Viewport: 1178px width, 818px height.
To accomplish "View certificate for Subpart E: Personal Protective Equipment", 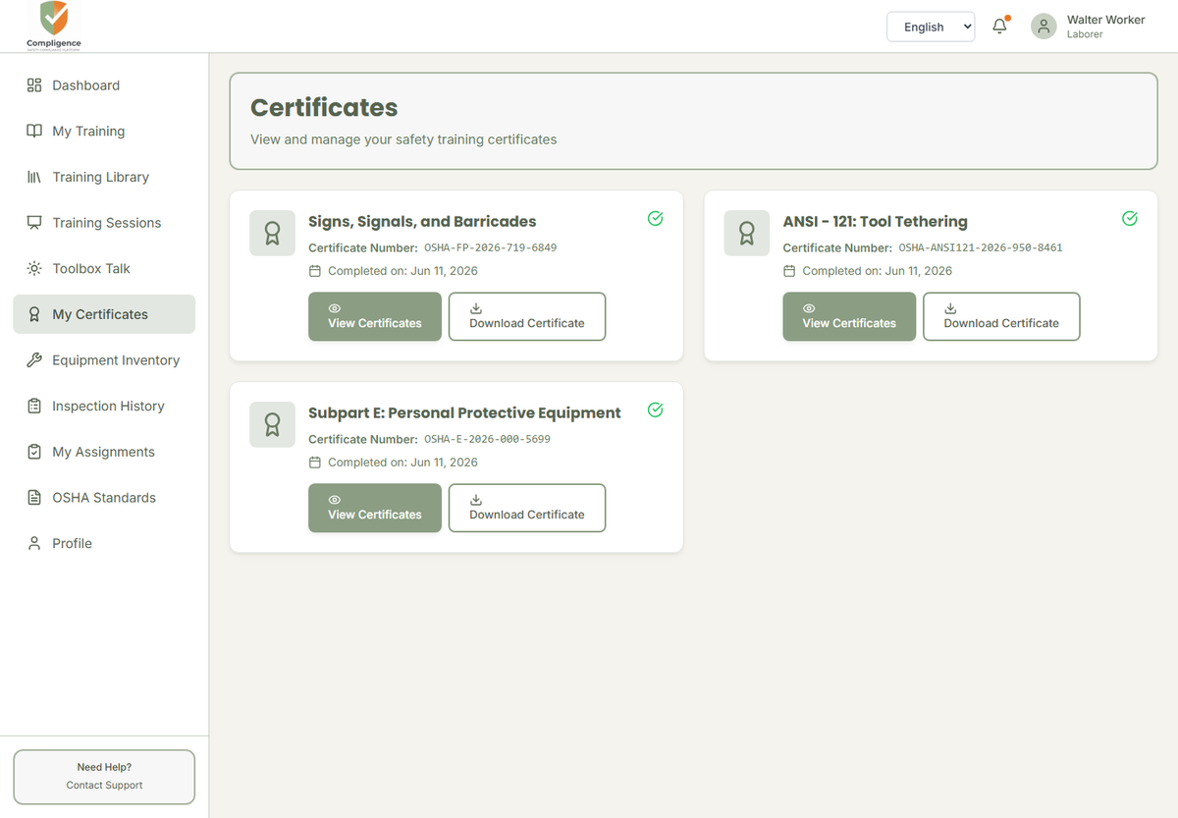I will pos(375,508).
